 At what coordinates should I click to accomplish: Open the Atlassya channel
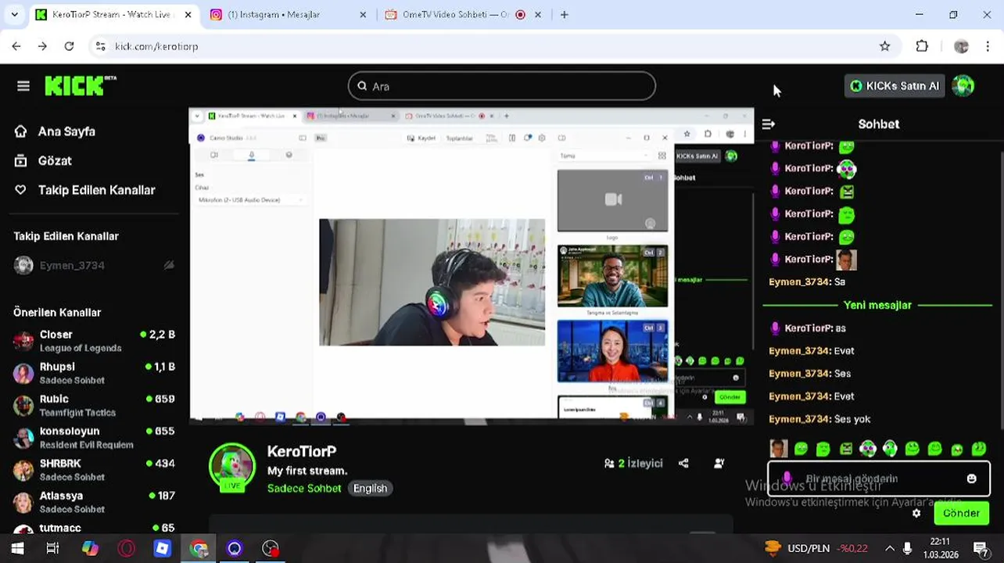coord(94,501)
